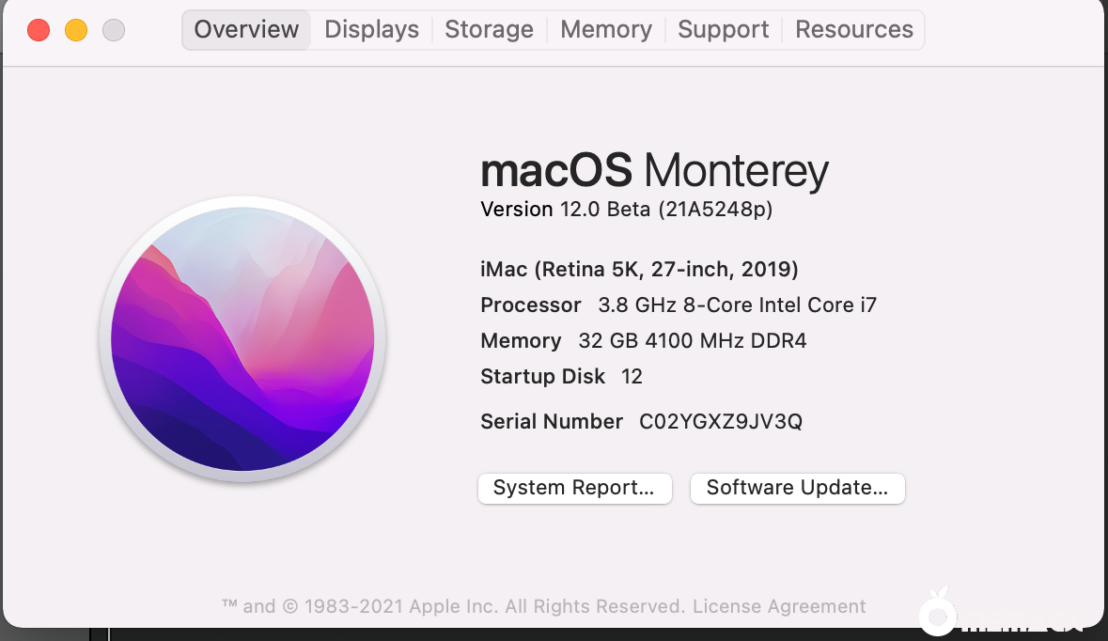
Task: Click the Processor 3.8 GHz info line
Action: point(678,305)
